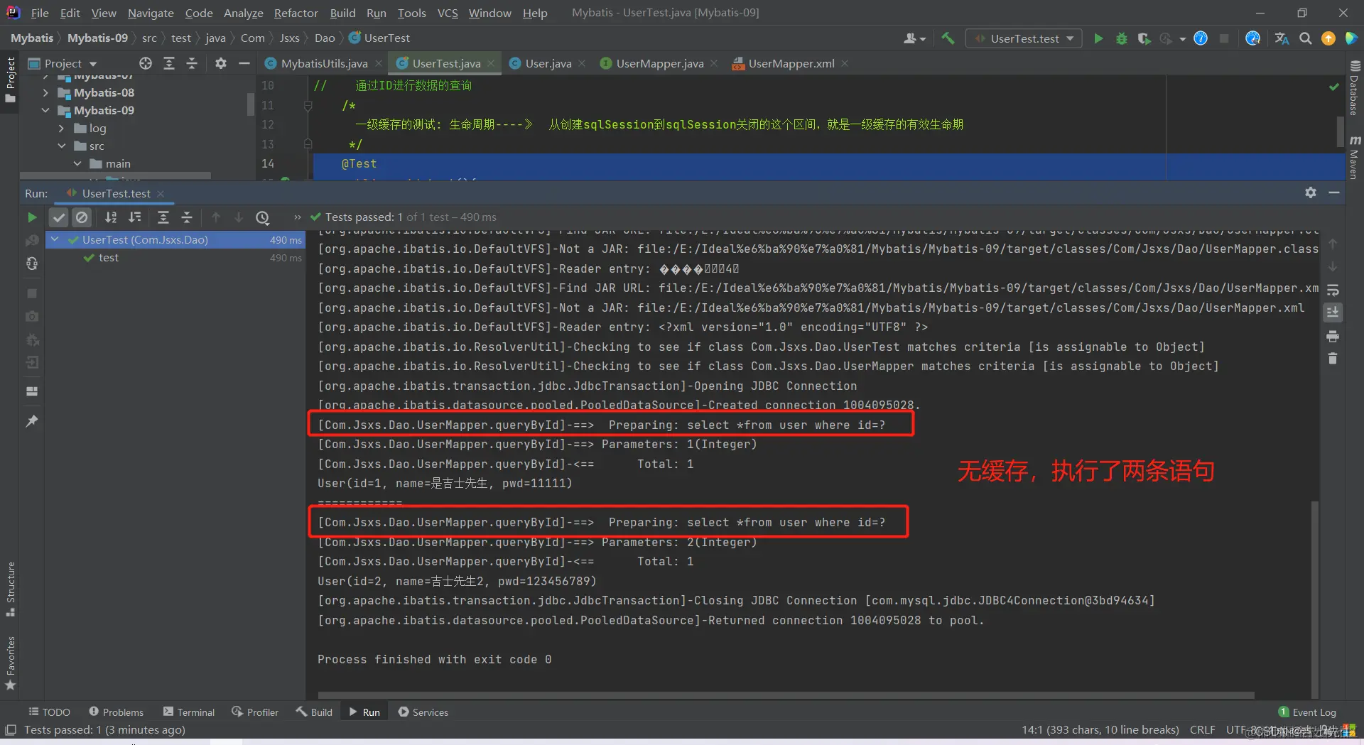Image resolution: width=1364 pixels, height=745 pixels.
Task: Click CRLF line separator in status bar
Action: tap(1202, 730)
